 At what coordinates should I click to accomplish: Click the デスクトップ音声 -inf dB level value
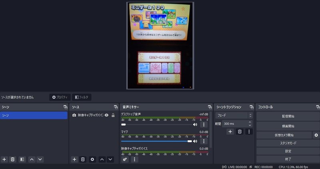pos(204,114)
